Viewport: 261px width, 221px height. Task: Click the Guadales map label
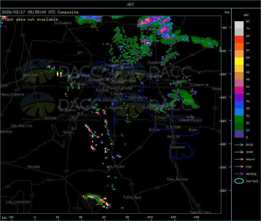(155, 62)
